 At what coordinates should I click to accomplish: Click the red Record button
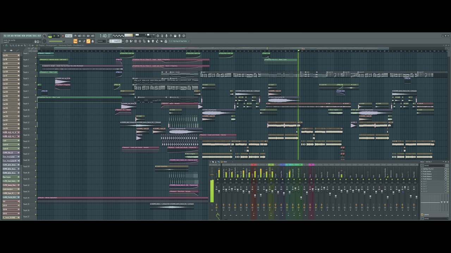(63, 36)
